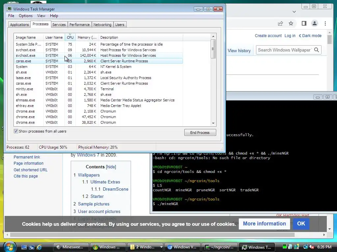Image resolution: width=337 pixels, height=252 pixels.
Task: Open the View history tab on wiki
Action: click(239, 51)
